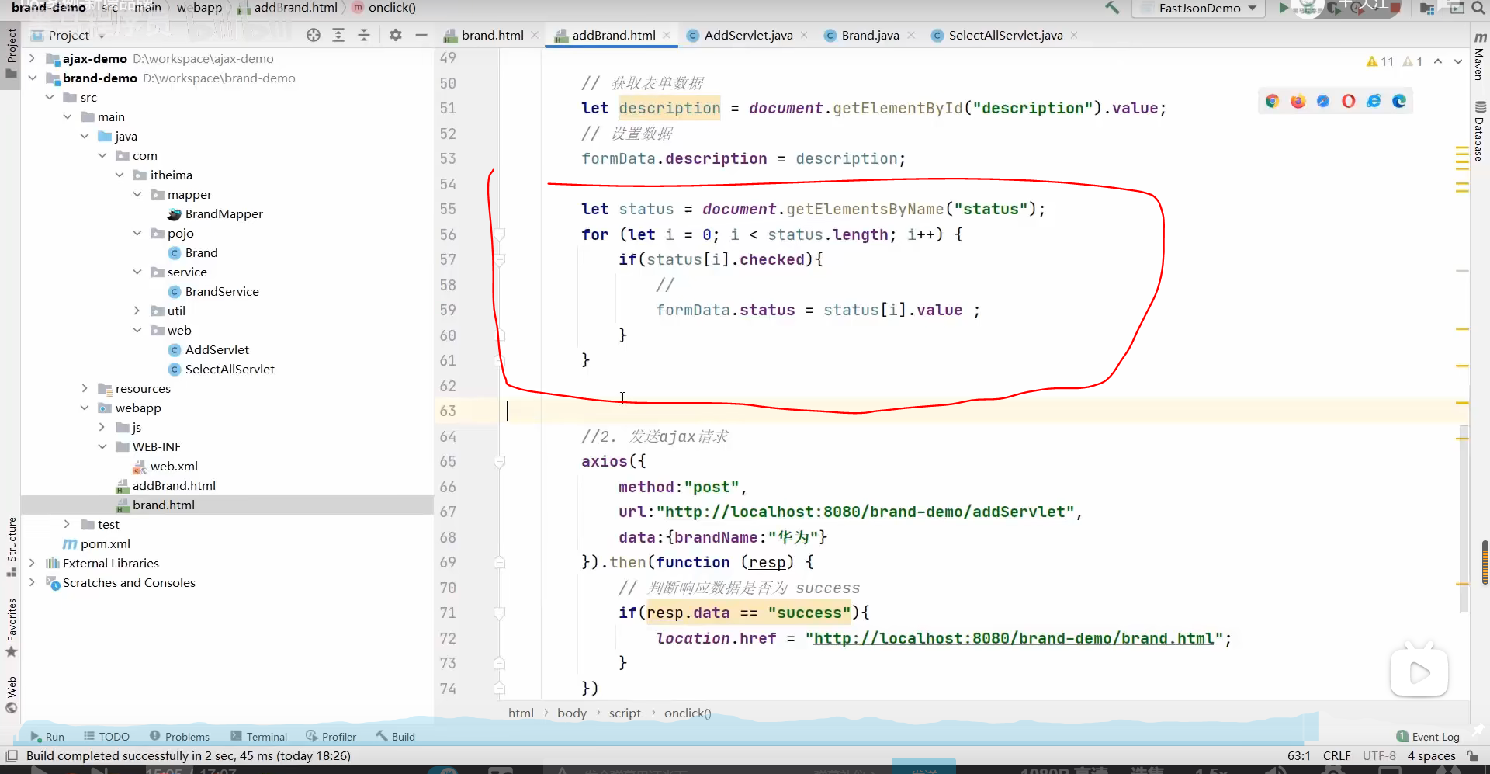Click the locate-opened-file target icon in Project panel
This screenshot has height=774, width=1490.
pyautogui.click(x=314, y=35)
